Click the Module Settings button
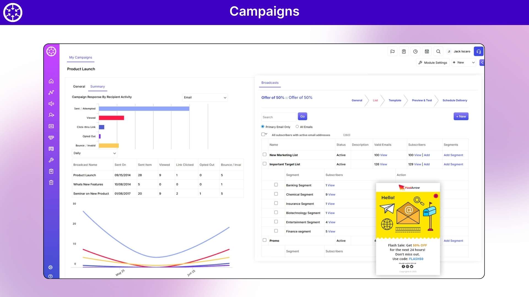Screen dimensions: 529x297 pos(433,62)
